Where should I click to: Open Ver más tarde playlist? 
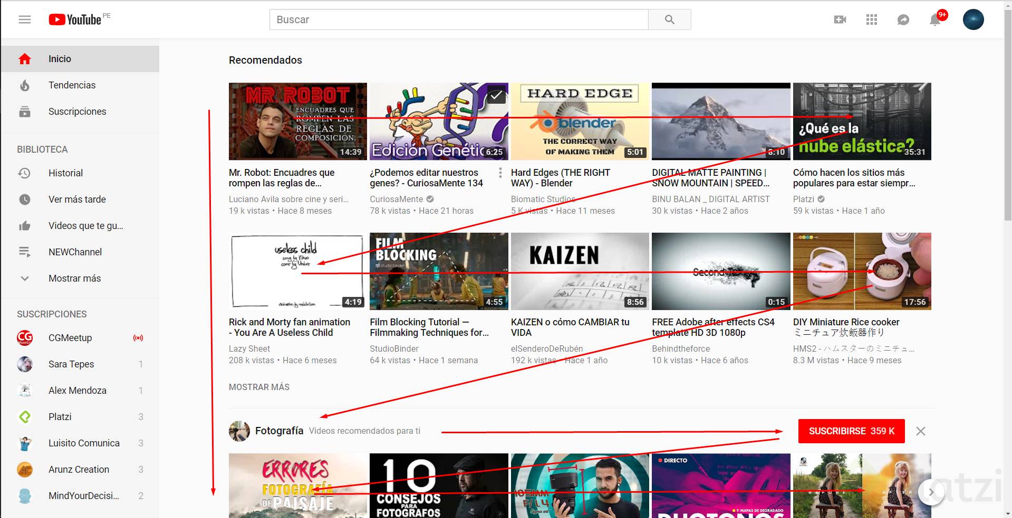pyautogui.click(x=80, y=200)
